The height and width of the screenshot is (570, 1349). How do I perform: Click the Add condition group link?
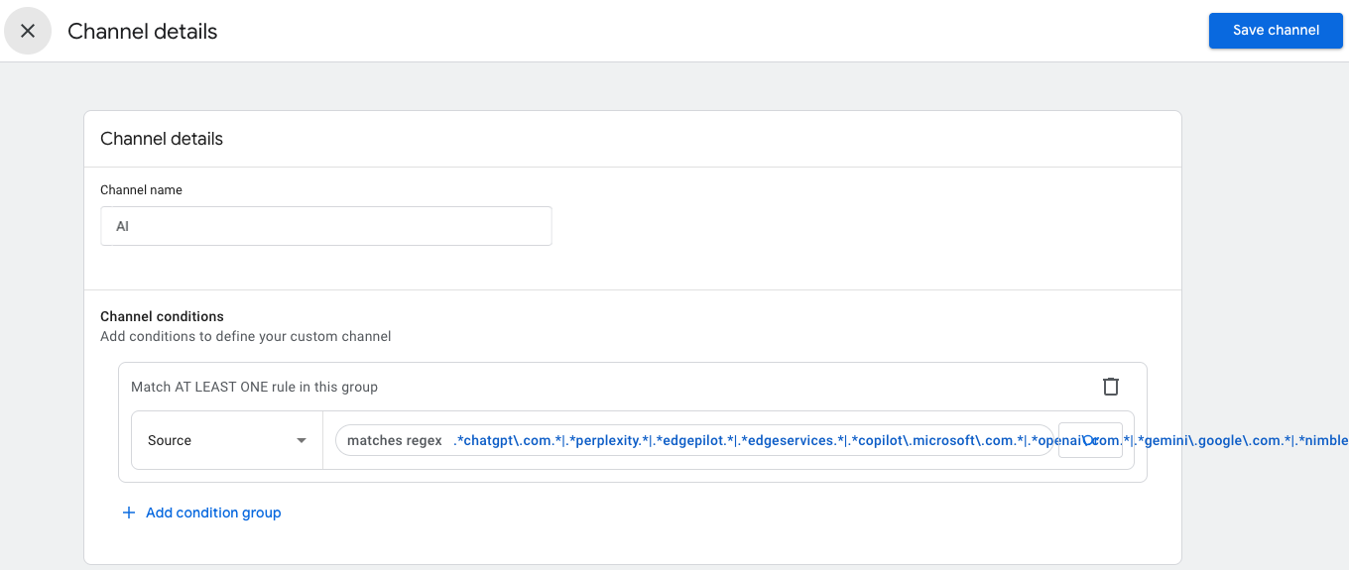[213, 513]
